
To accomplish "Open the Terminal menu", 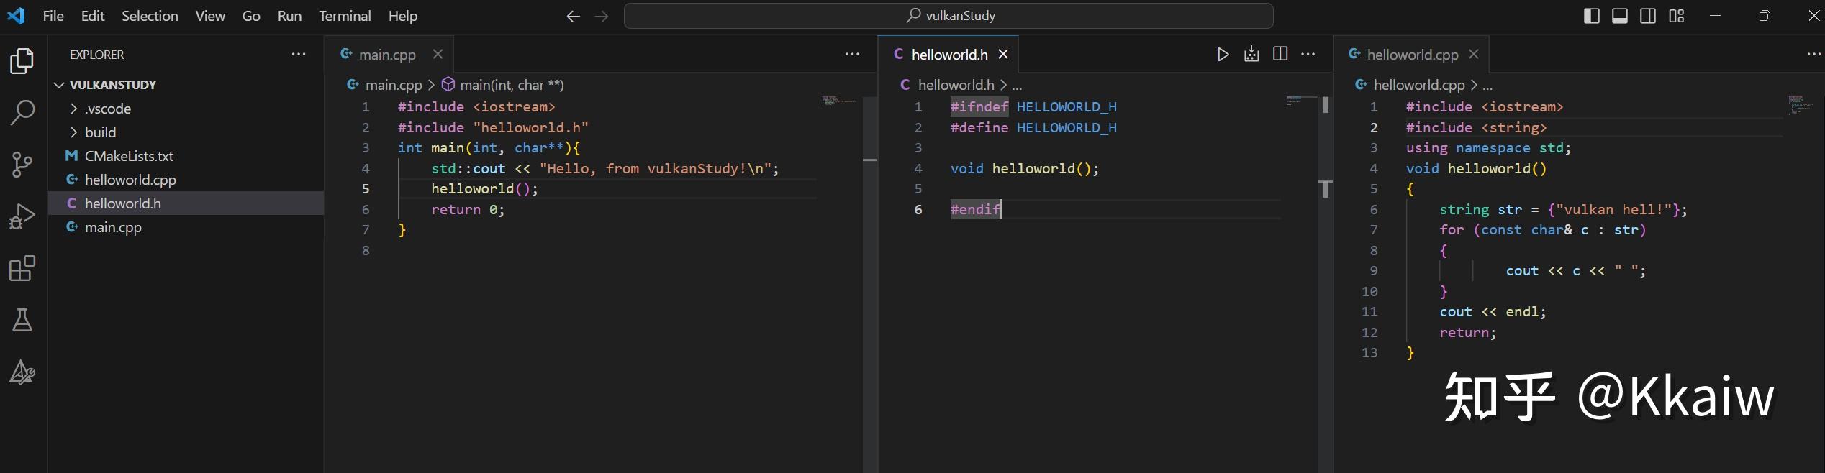I will coord(345,16).
